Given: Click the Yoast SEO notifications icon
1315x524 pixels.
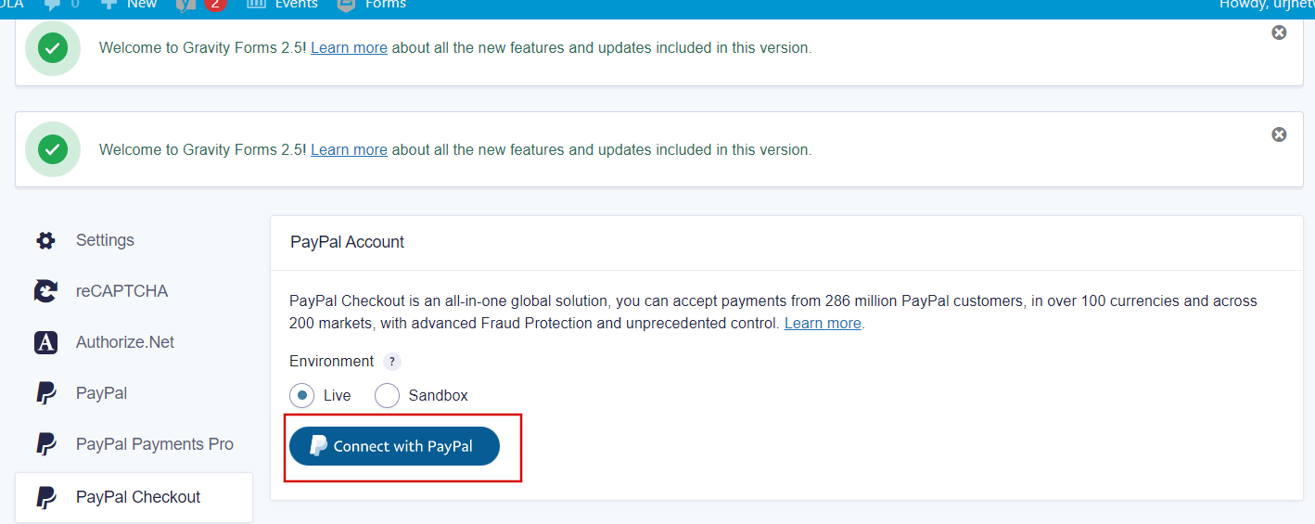Looking at the screenshot, I should 186,5.
